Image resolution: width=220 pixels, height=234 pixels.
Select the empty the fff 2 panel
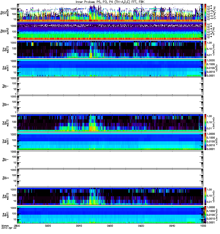(110, 178)
